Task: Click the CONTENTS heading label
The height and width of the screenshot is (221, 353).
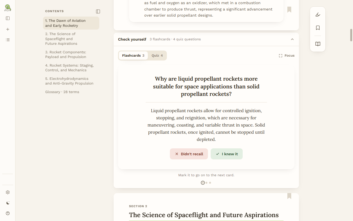Action: coord(54,11)
